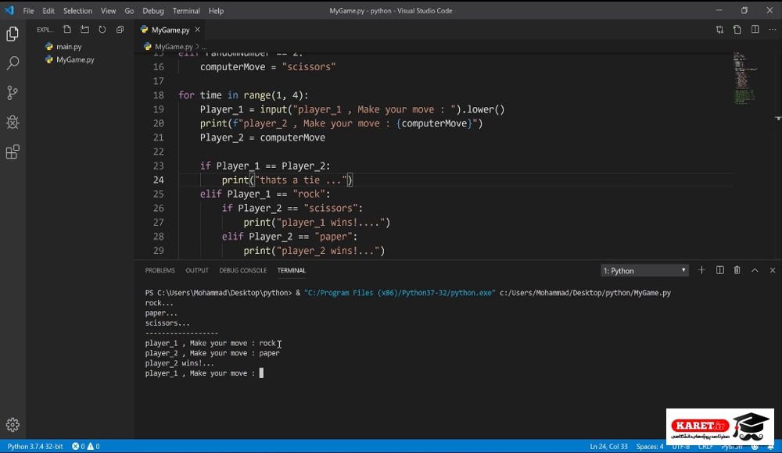Image resolution: width=782 pixels, height=453 pixels.
Task: Click the Ln 24, Col 33 indicator
Action: 608,447
